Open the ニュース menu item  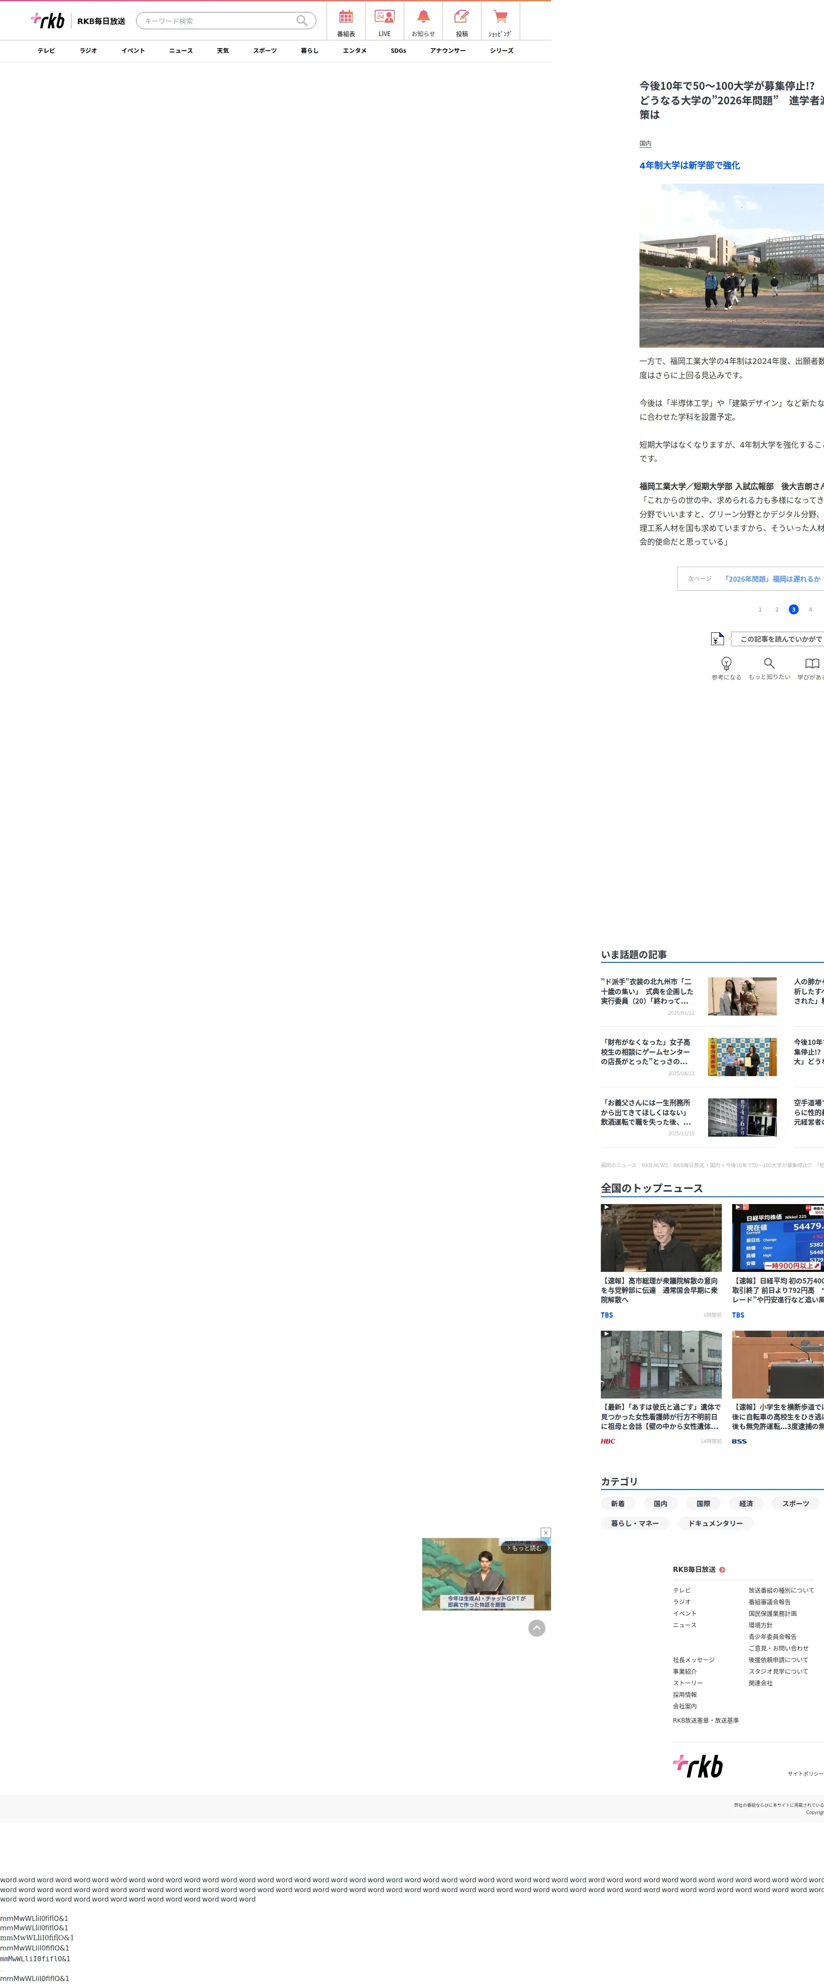[x=181, y=51]
